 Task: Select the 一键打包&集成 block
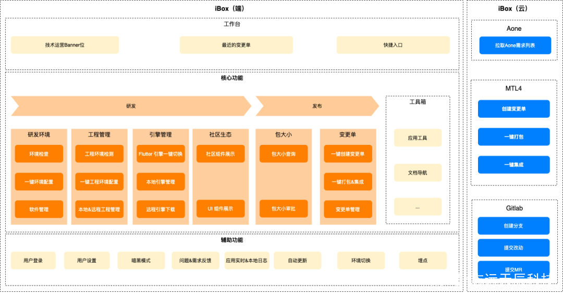[x=348, y=181]
